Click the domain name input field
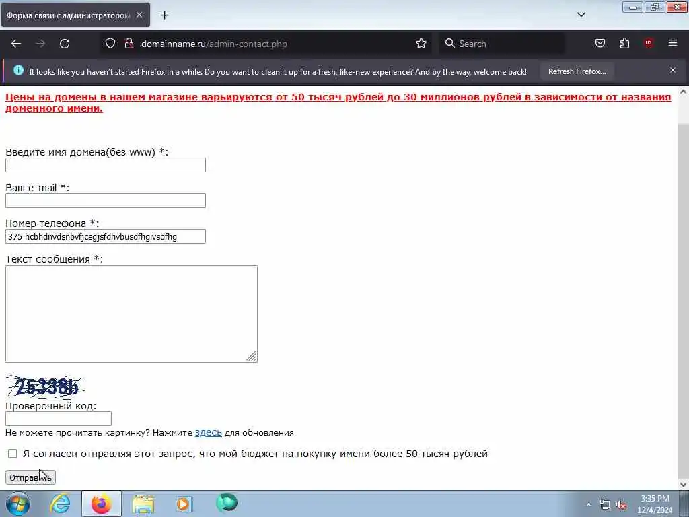 106,165
